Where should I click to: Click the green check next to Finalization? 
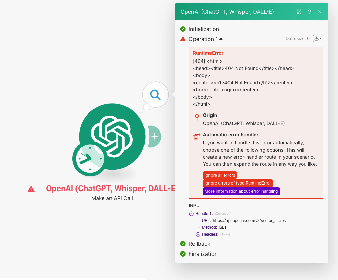point(183,254)
